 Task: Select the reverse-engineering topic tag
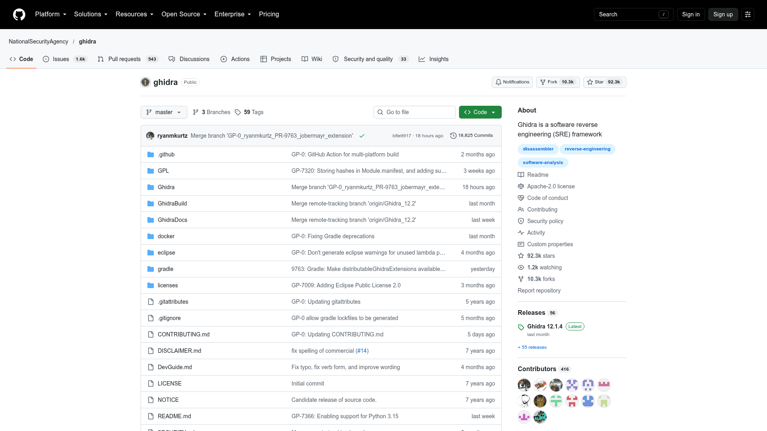pyautogui.click(x=587, y=149)
